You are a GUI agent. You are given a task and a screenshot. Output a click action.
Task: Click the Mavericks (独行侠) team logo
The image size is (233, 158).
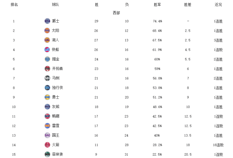point(47,88)
